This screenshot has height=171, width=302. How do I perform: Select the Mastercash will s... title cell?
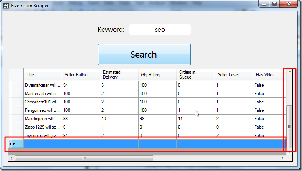(x=42, y=94)
